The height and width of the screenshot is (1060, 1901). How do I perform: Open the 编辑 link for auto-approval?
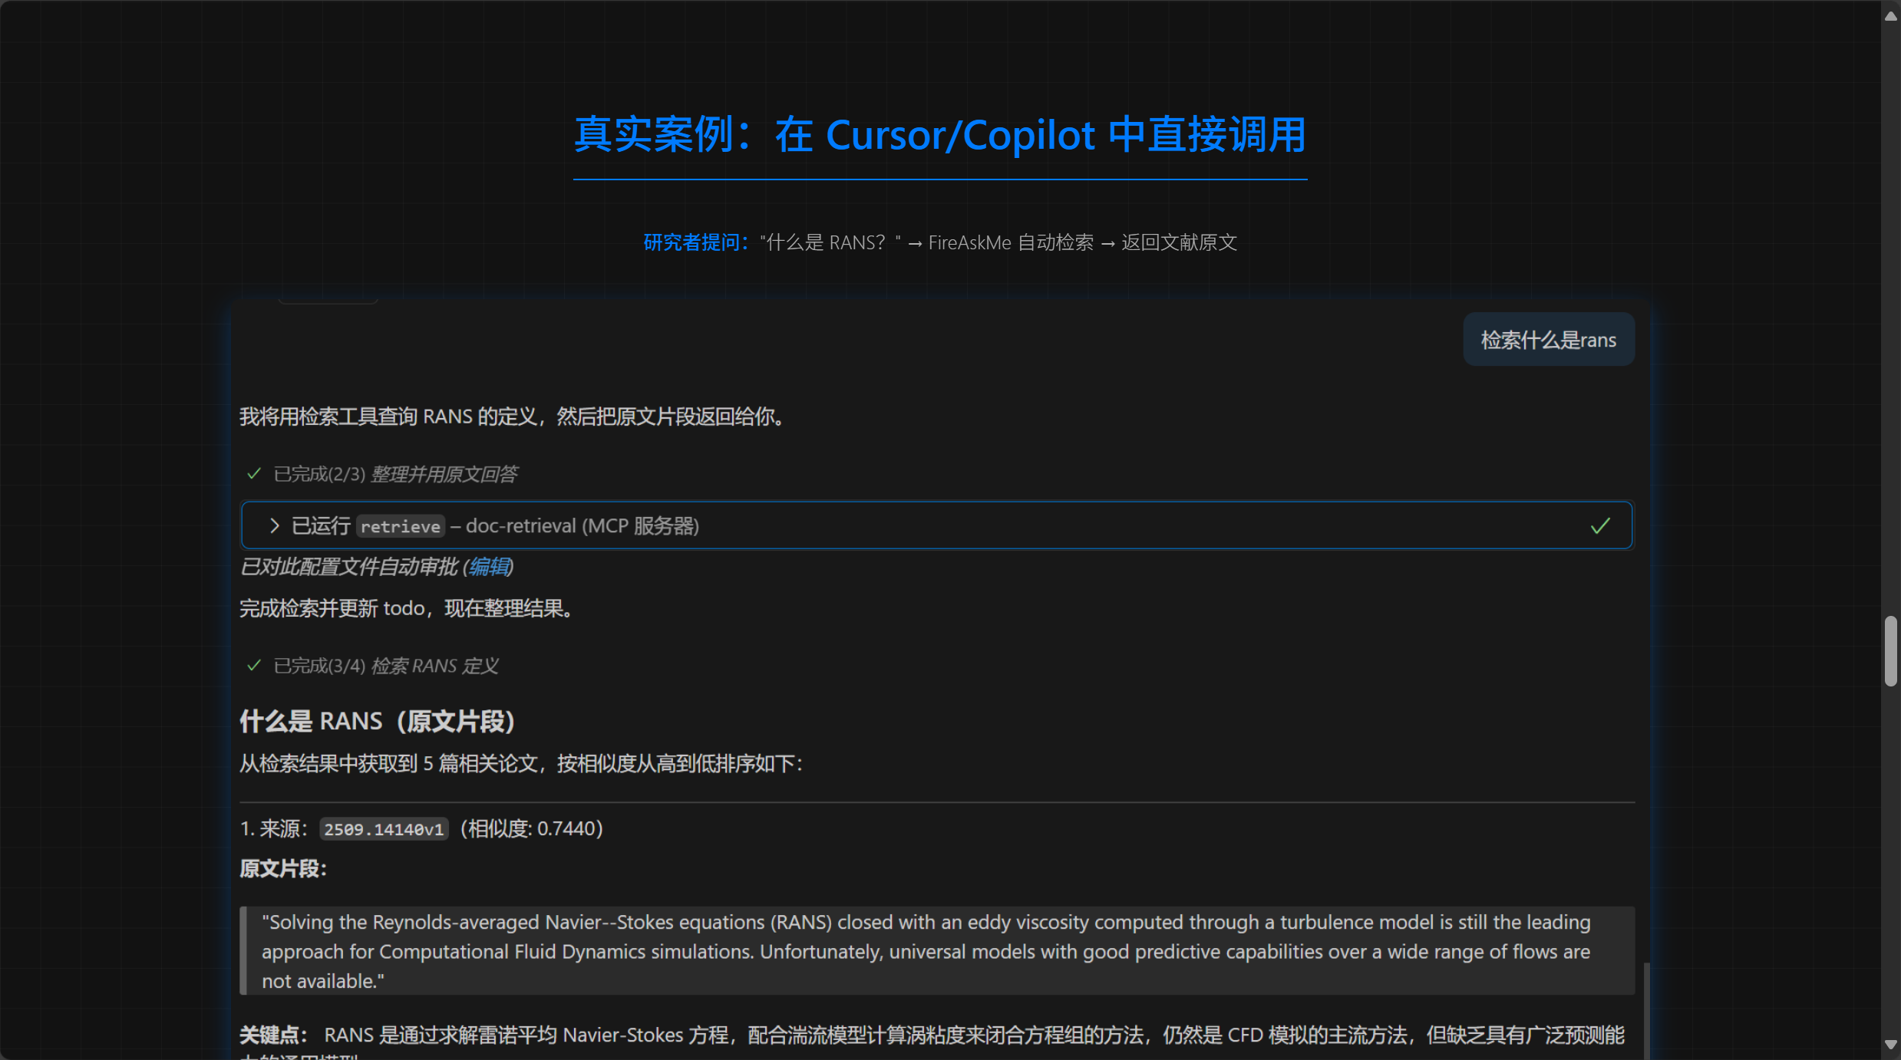tap(489, 568)
